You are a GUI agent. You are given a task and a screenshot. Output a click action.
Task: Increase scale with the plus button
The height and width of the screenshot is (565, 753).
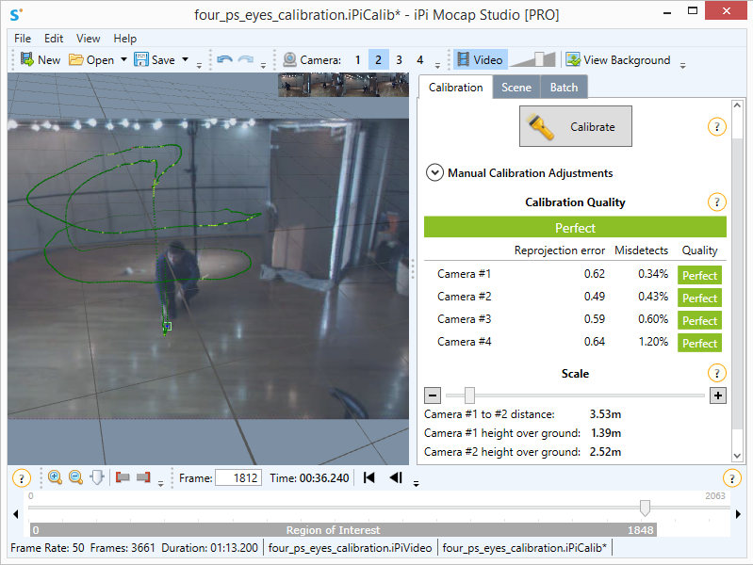[x=718, y=395]
